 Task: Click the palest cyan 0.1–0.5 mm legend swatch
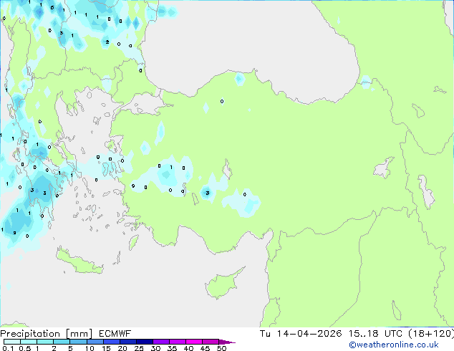[x=12, y=342]
